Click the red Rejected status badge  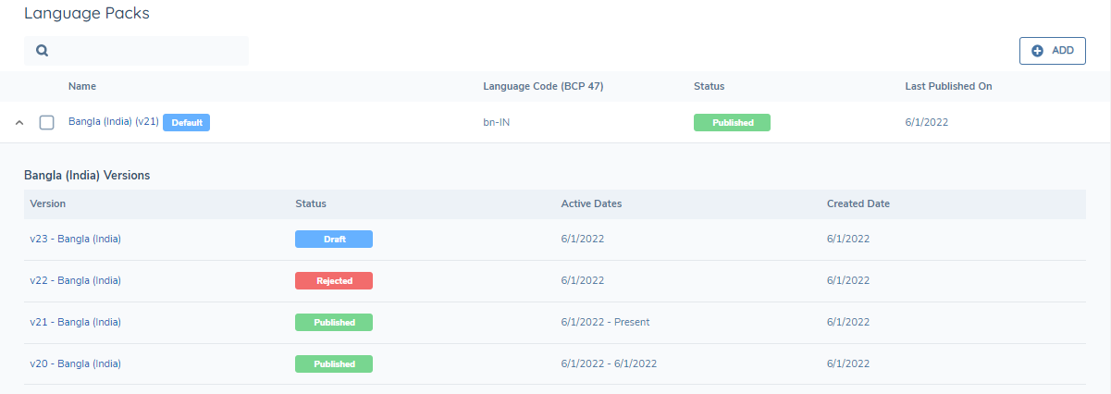coord(333,280)
